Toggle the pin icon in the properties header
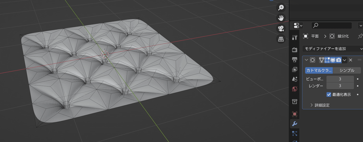The width and height of the screenshot is (363, 142). tap(360, 36)
